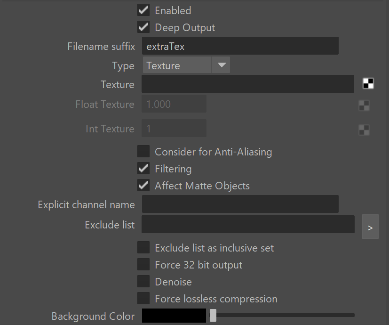Click the Background Color slider handle
The image size is (389, 325).
213,316
